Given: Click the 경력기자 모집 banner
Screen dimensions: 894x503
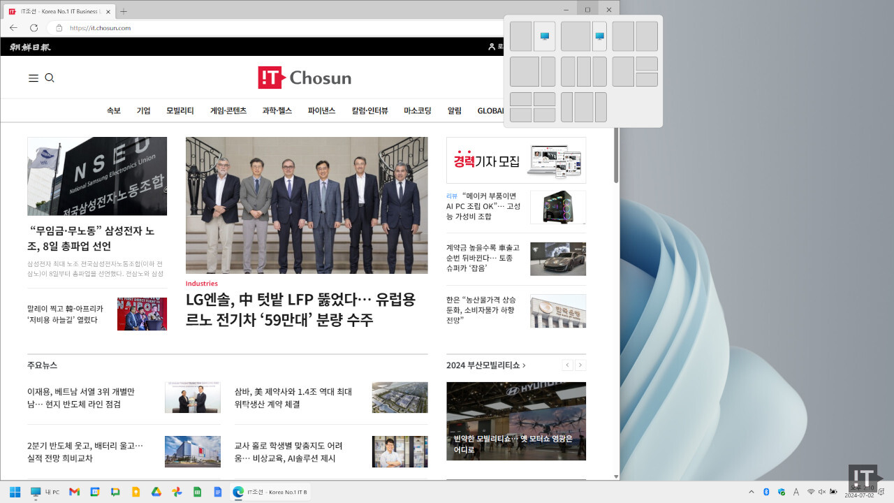Looking at the screenshot, I should point(516,160).
